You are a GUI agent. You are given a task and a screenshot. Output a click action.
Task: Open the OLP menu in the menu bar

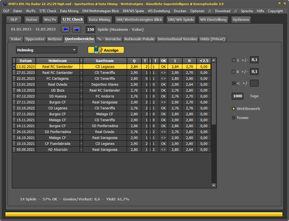[x=6, y=11]
